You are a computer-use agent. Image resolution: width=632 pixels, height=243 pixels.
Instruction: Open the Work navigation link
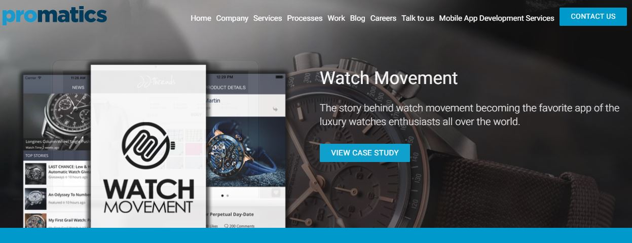point(336,18)
